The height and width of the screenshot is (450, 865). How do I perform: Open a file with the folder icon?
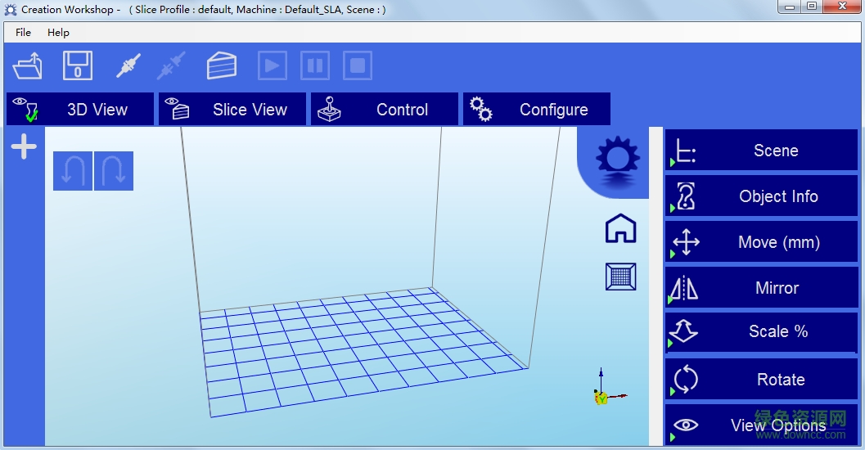click(28, 66)
